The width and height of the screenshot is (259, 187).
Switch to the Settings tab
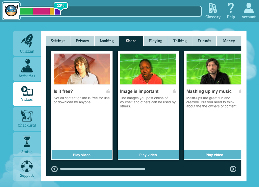(58, 41)
